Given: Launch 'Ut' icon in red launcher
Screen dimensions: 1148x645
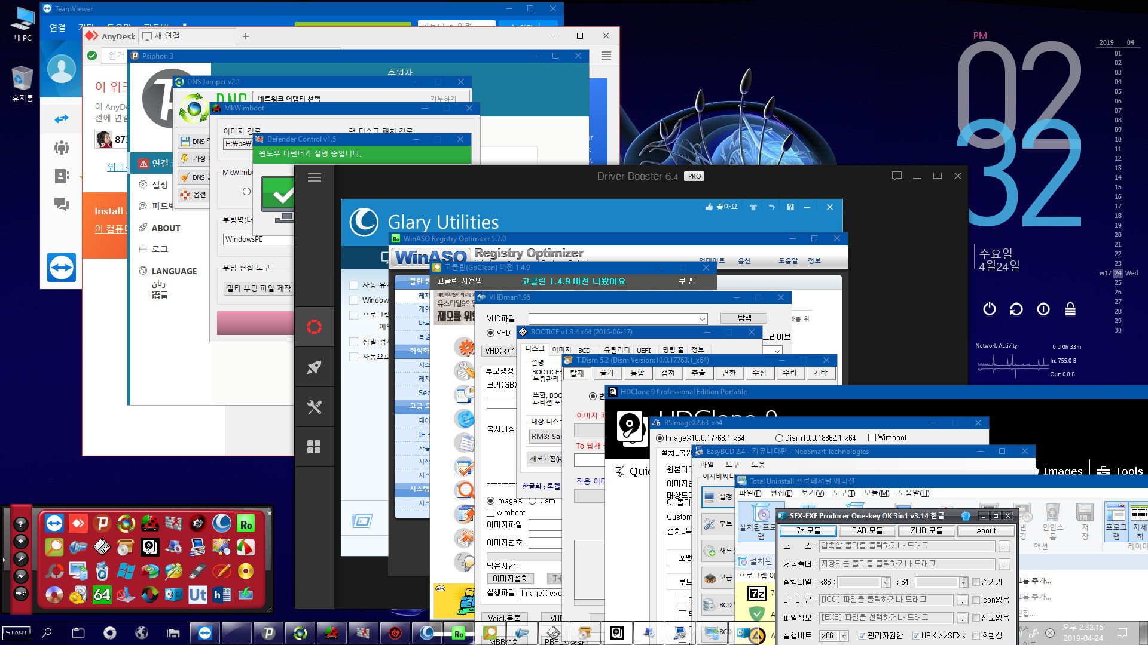Looking at the screenshot, I should tap(198, 595).
